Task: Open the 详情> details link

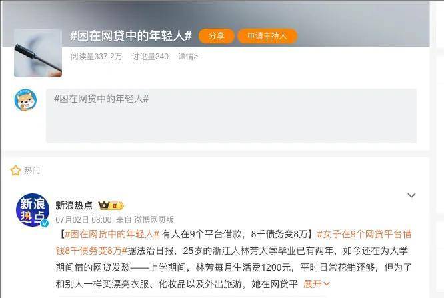Action: 188,57
